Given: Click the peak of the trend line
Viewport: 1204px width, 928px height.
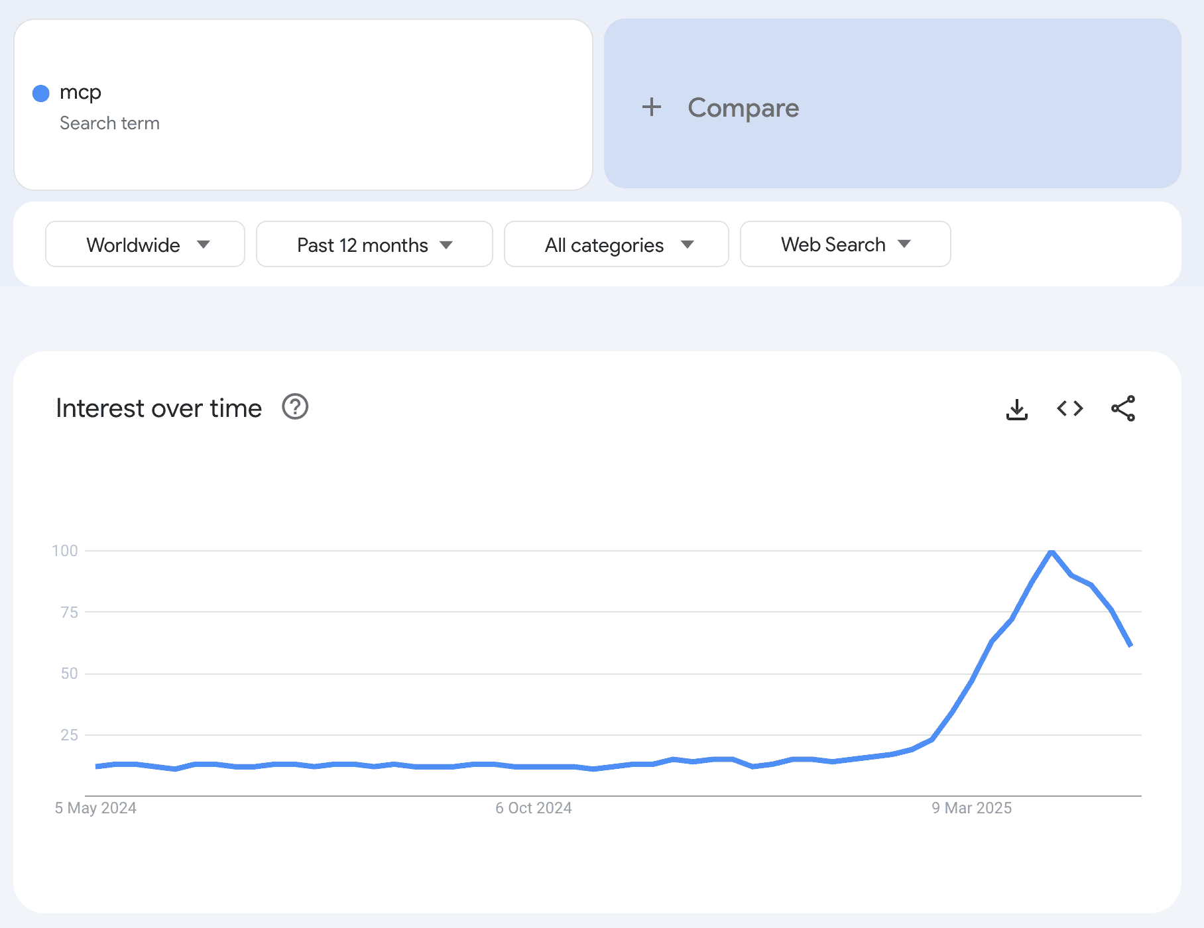Looking at the screenshot, I should click(x=1052, y=551).
